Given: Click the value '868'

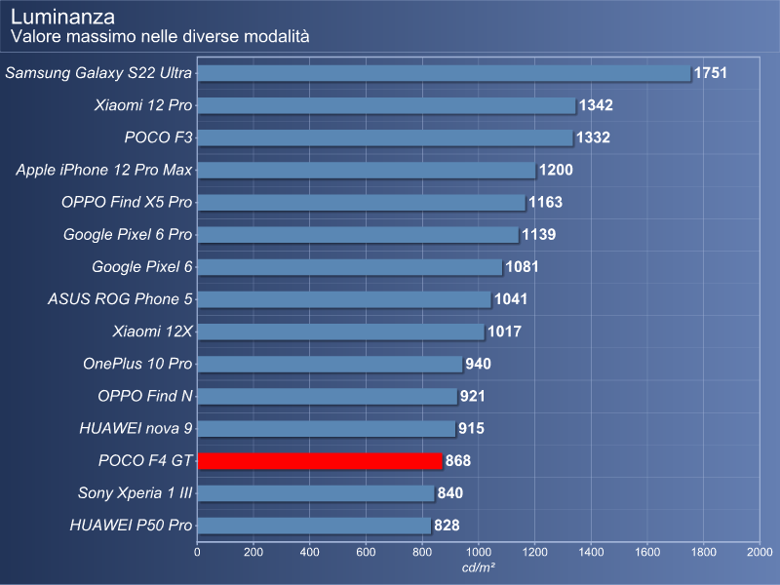Looking at the screenshot, I should coord(458,461).
